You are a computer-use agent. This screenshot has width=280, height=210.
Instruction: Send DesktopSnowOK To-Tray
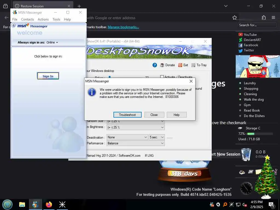click(199, 65)
